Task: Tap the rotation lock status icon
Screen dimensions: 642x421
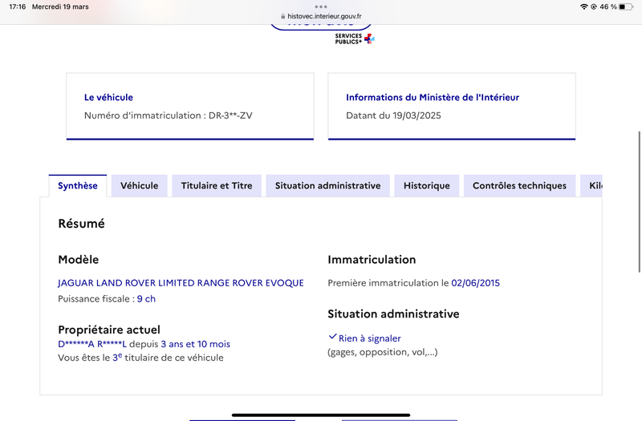Action: click(593, 6)
